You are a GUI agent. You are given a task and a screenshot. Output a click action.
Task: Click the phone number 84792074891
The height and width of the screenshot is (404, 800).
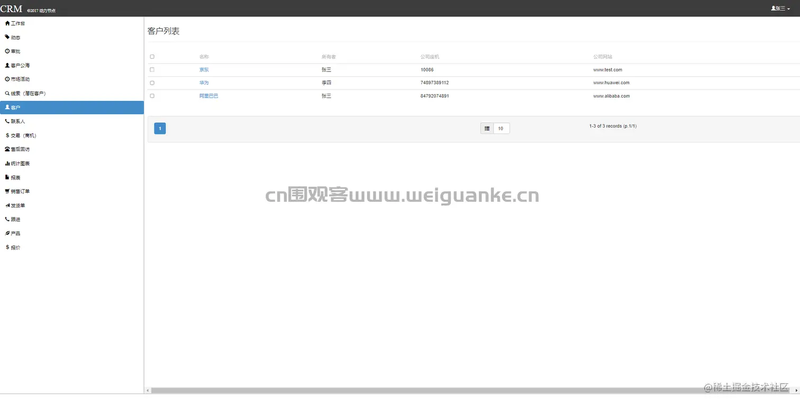[435, 96]
